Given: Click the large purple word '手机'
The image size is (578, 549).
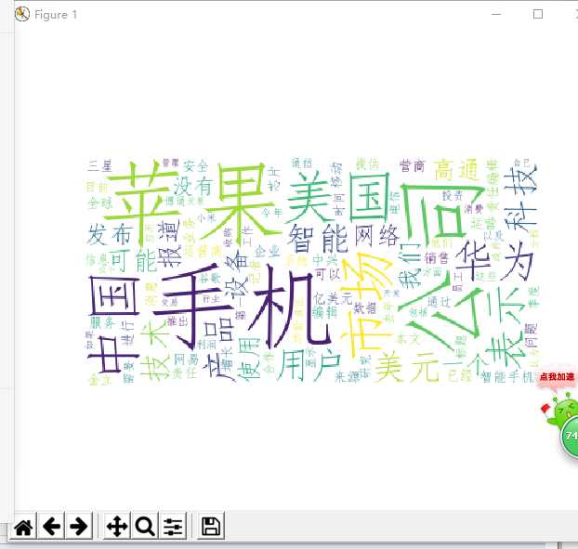Looking at the screenshot, I should tap(242, 307).
